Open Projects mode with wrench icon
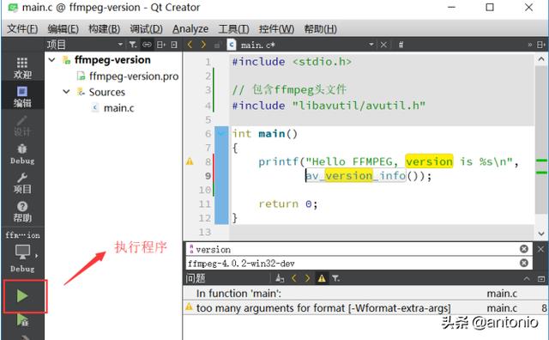Image resolution: width=549 pixels, height=340 pixels. [x=22, y=183]
